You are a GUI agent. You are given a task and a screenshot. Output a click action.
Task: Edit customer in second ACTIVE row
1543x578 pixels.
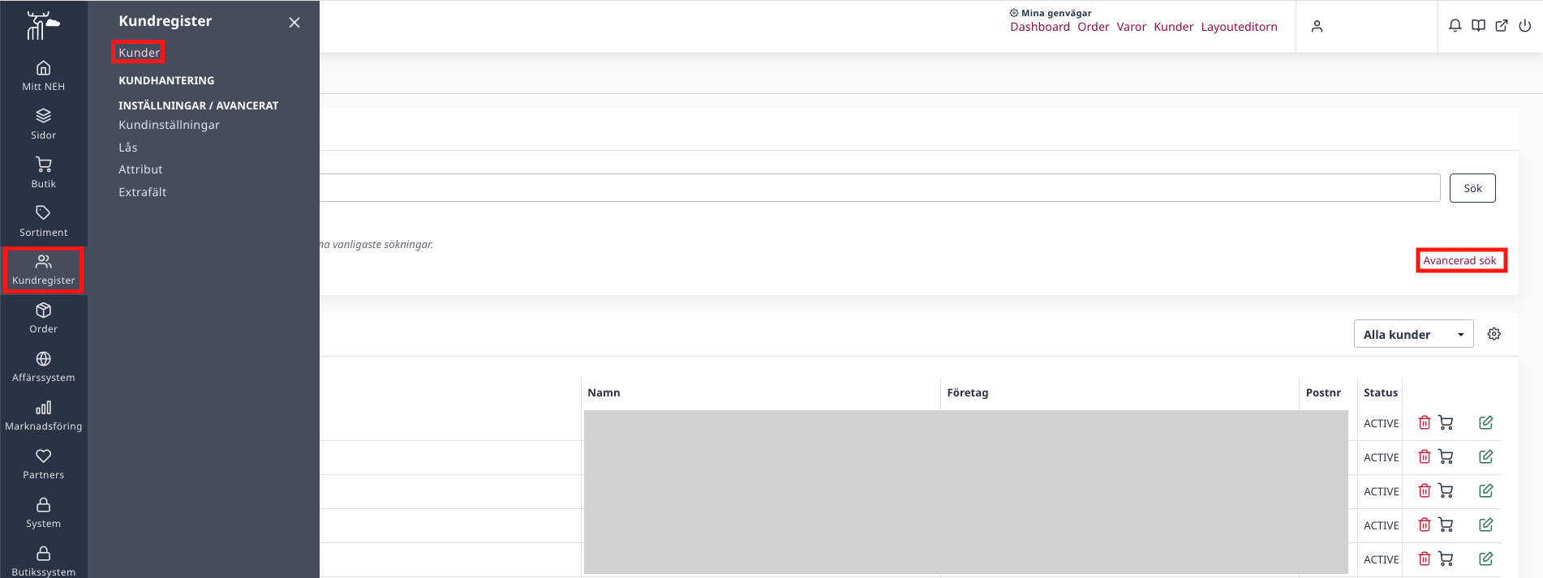click(1486, 456)
